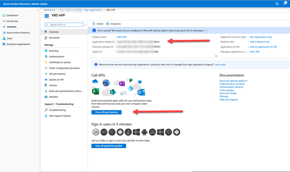Collapse the app menu panel chevron

(x=86, y=25)
